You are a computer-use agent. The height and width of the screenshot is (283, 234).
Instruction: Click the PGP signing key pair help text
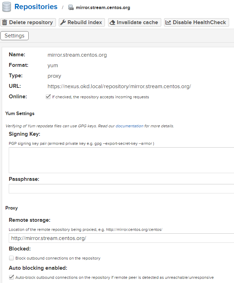(x=81, y=143)
